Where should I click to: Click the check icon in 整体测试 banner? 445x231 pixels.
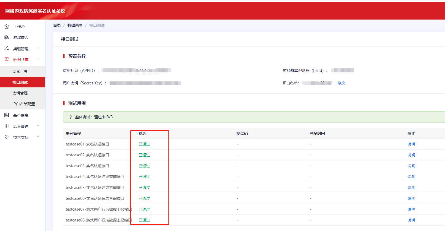(x=71, y=117)
